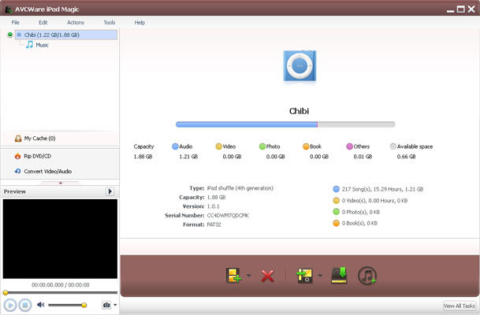Image resolution: width=480 pixels, height=315 pixels.
Task: Click the Music note icon in tree
Action: 29,45
